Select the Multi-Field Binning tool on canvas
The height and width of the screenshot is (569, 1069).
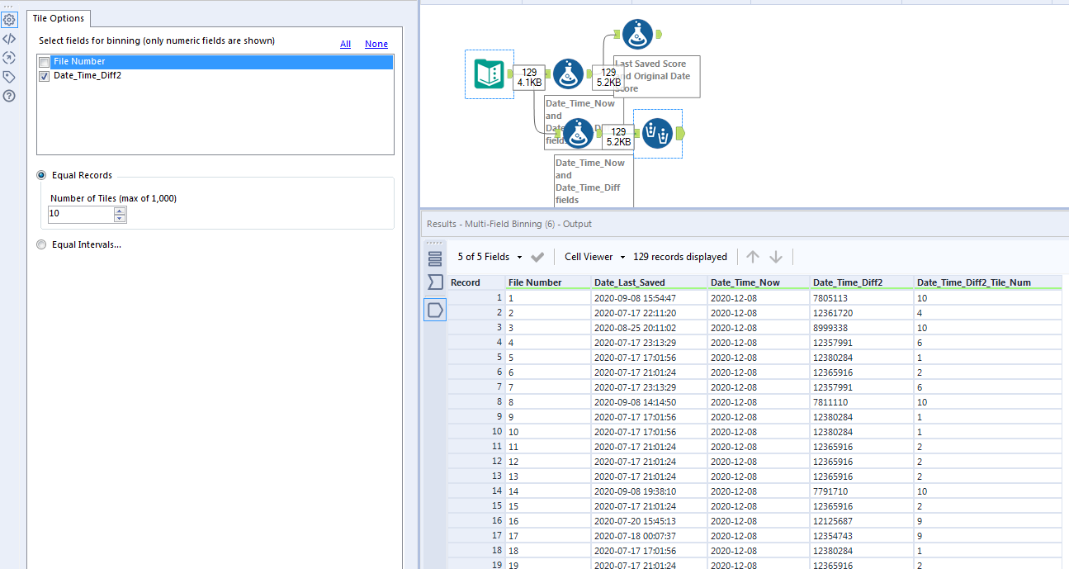pos(657,133)
